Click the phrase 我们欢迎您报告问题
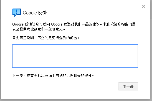 [x=120, y=24]
